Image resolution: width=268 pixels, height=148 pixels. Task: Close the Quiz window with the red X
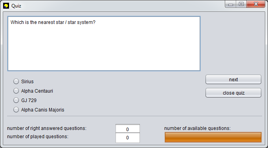coord(256,4)
